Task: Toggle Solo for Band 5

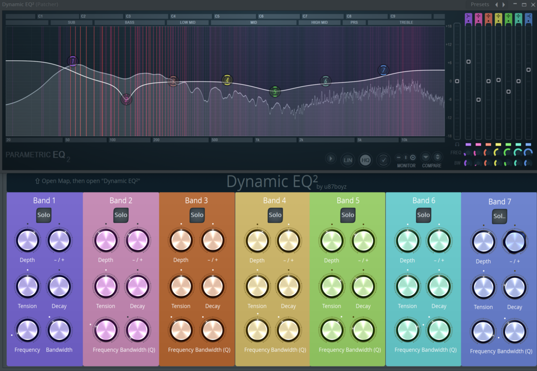Action: (x=348, y=215)
